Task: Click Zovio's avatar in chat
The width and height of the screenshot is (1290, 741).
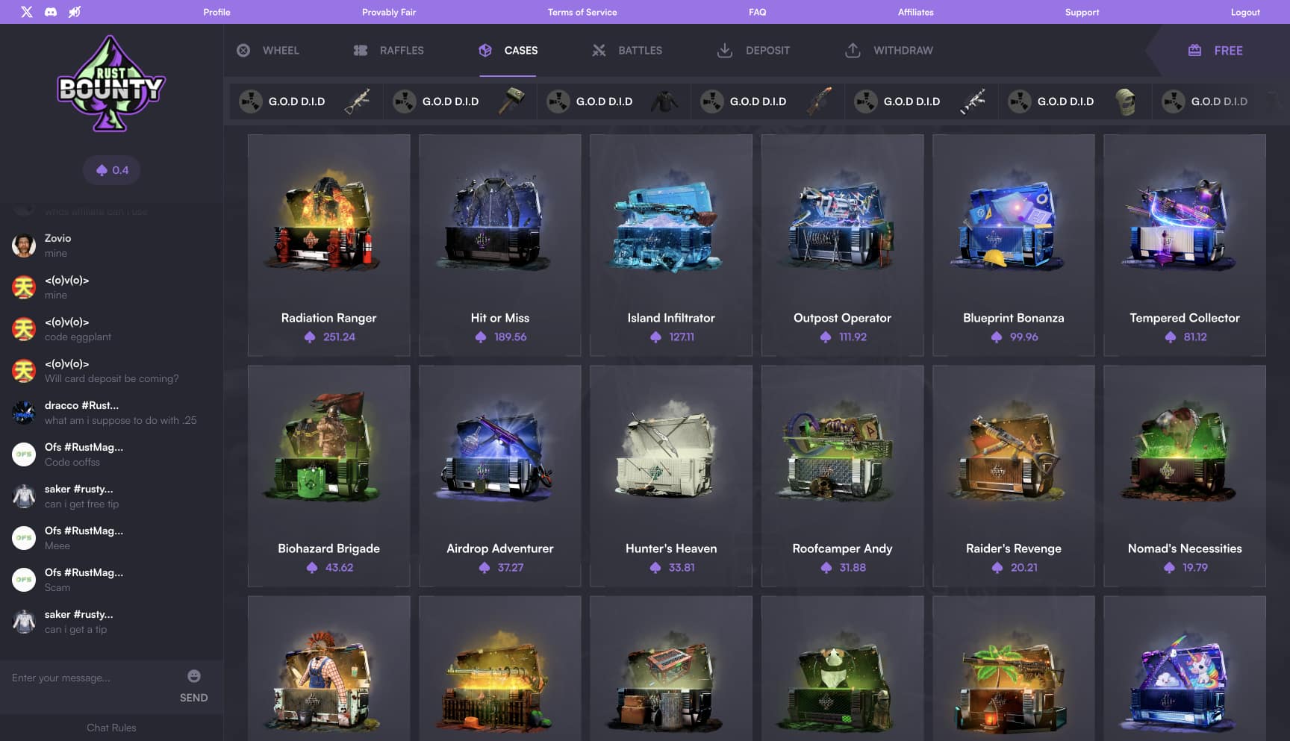Action: click(x=24, y=246)
